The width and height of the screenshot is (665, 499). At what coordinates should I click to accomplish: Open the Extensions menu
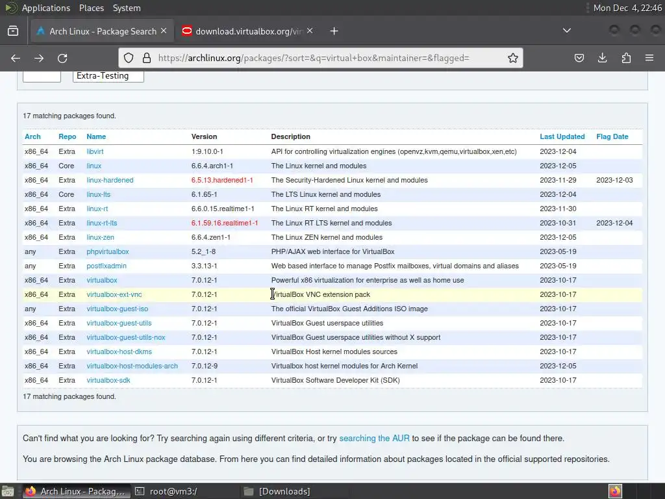click(626, 58)
